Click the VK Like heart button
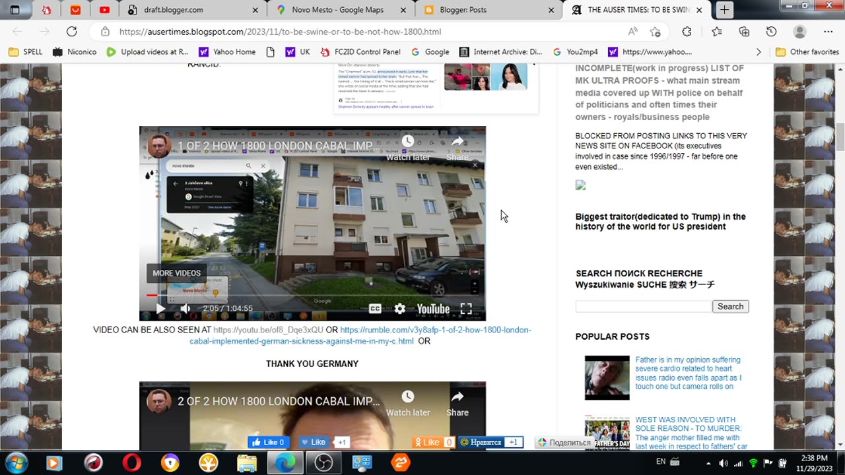The width and height of the screenshot is (845, 475). 314,442
